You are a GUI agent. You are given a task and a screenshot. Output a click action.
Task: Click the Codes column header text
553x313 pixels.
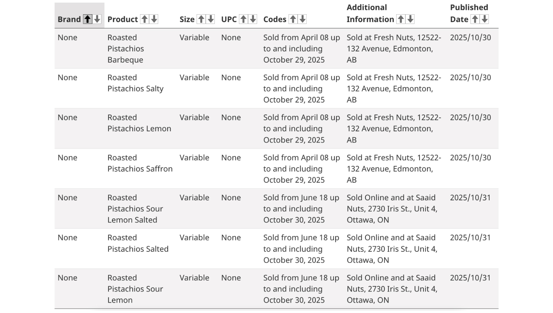275,19
